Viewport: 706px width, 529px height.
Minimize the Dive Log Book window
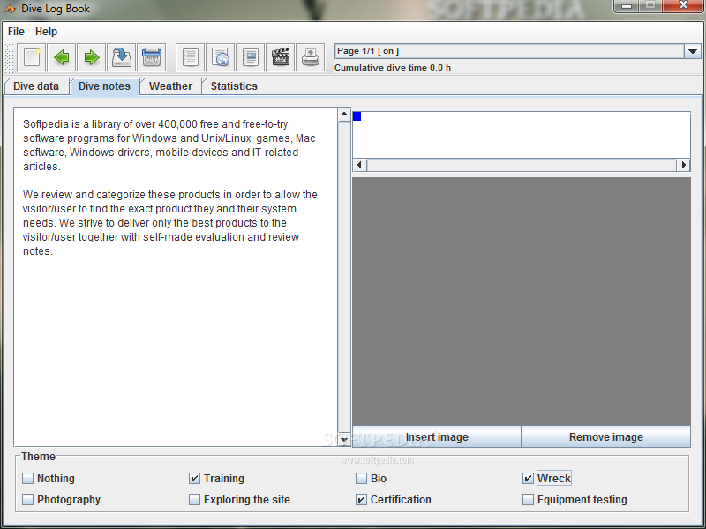coord(627,6)
